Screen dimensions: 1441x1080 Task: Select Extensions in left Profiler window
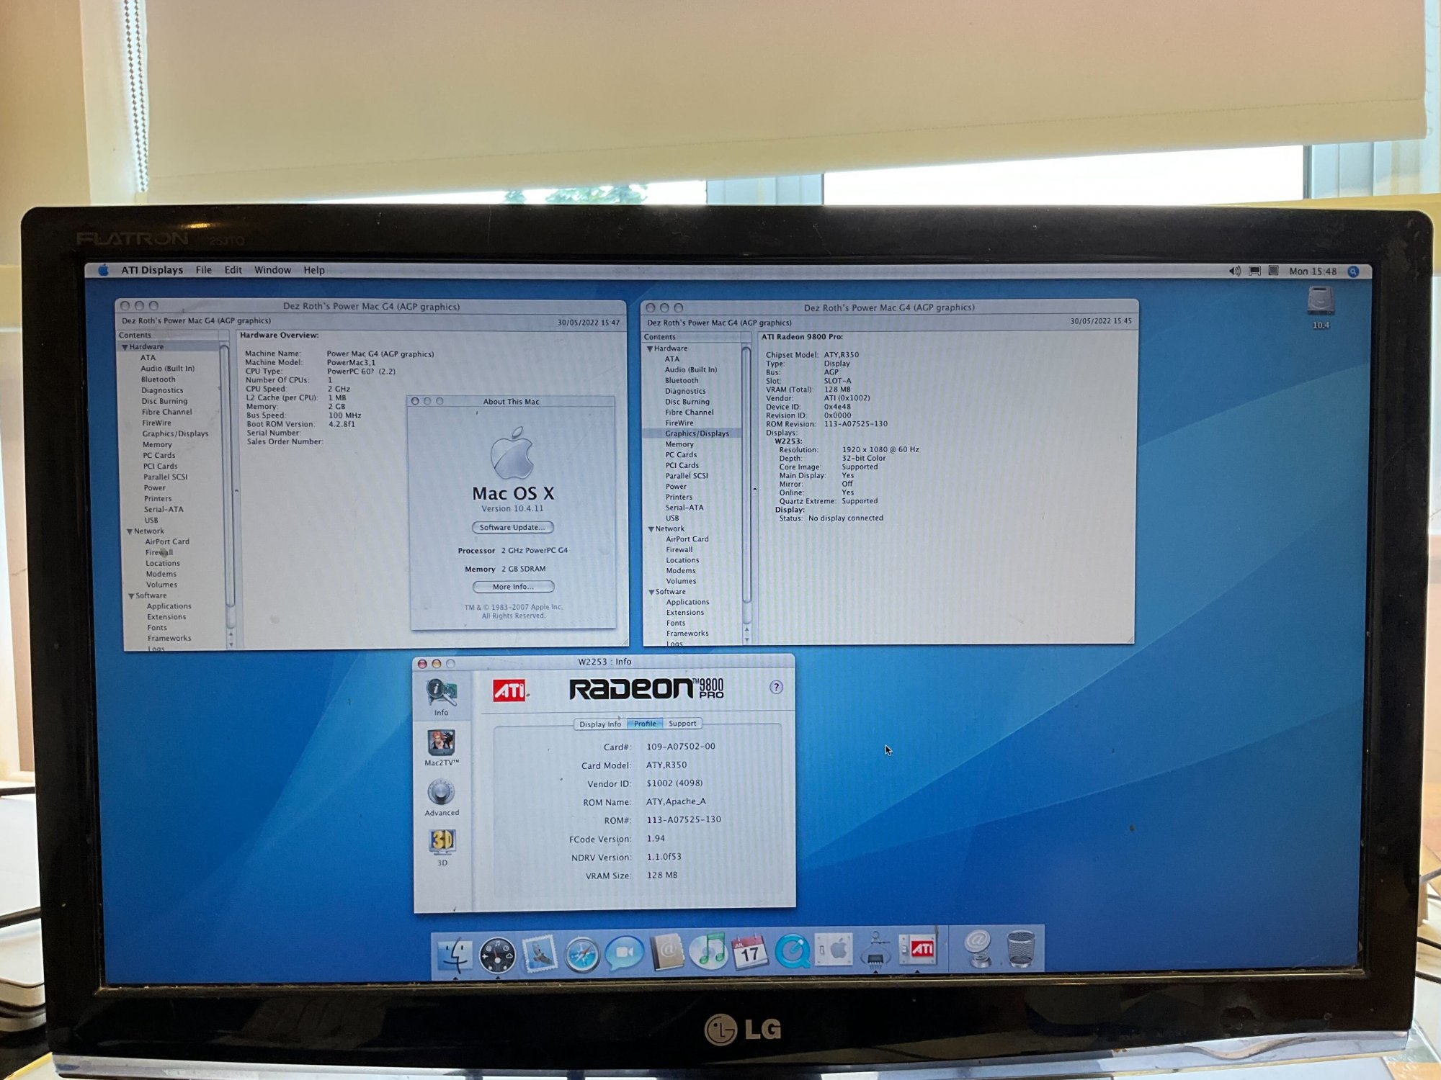coord(166,617)
